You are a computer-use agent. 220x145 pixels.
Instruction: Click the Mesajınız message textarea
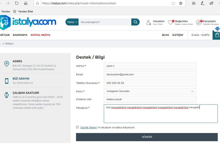pyautogui.click(x=161, y=114)
